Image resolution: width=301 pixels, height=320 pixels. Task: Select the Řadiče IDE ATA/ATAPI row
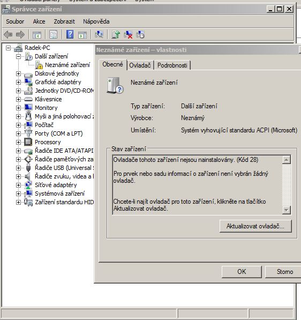tap(64, 151)
